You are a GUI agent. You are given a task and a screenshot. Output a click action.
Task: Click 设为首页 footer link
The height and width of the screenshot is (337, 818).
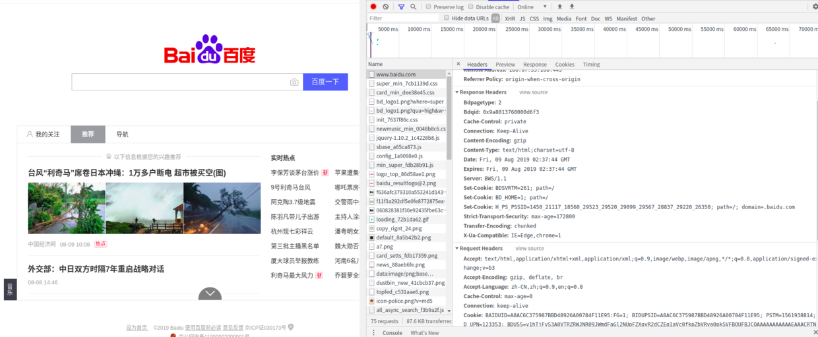coord(137,327)
